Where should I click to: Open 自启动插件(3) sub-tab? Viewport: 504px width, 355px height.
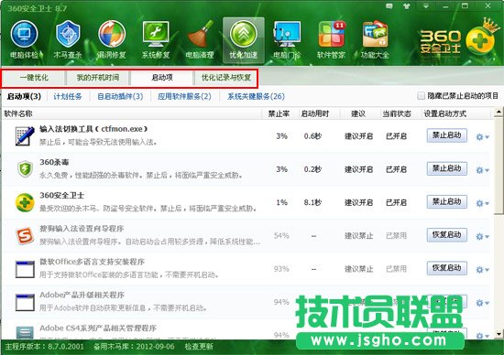tap(120, 96)
